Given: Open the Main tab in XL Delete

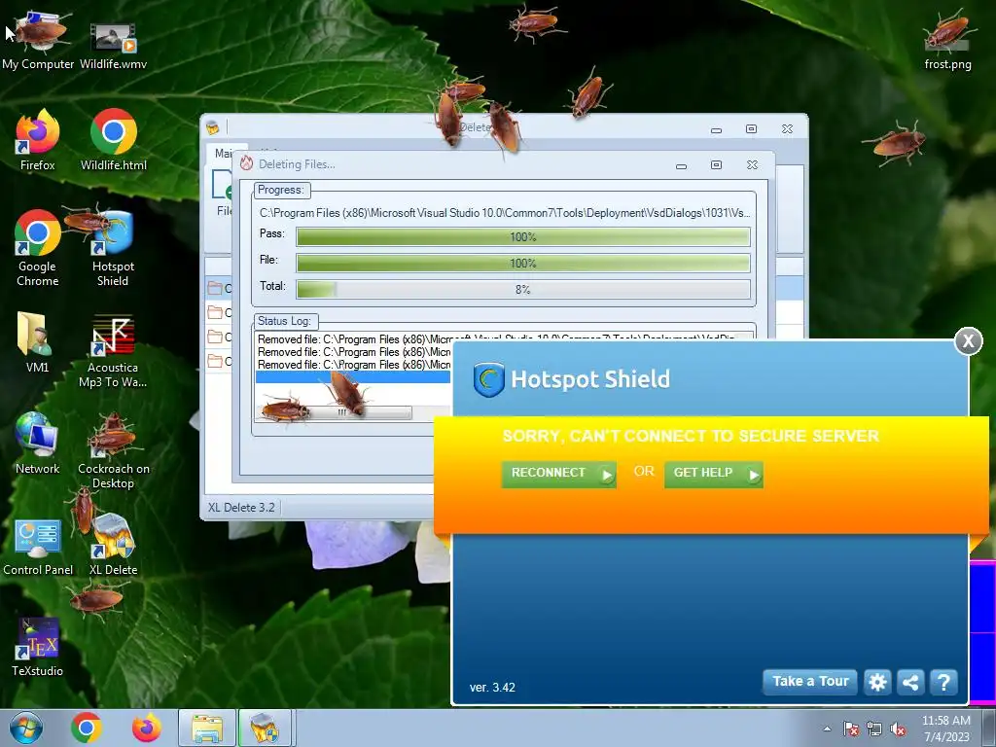Looking at the screenshot, I should [x=223, y=153].
